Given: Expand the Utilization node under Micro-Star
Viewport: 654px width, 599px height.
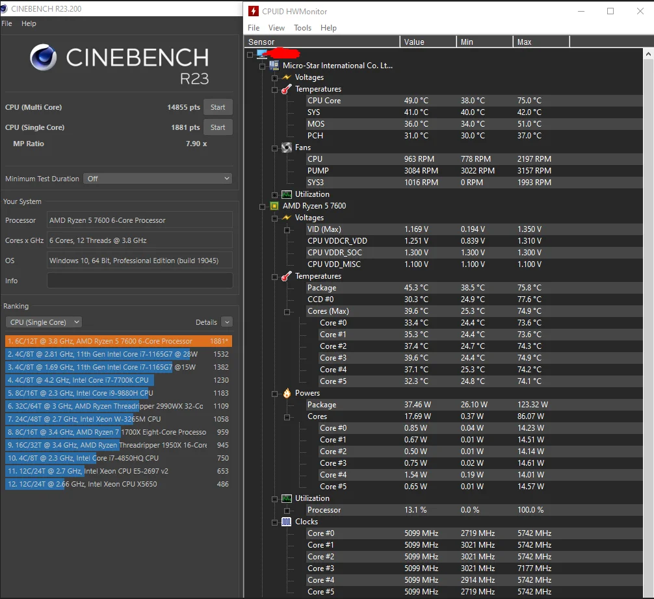Looking at the screenshot, I should tap(274, 194).
